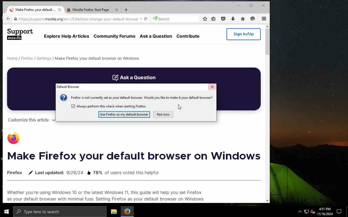
Task: Close the Make Firefox your default tab
Action: pos(59,10)
